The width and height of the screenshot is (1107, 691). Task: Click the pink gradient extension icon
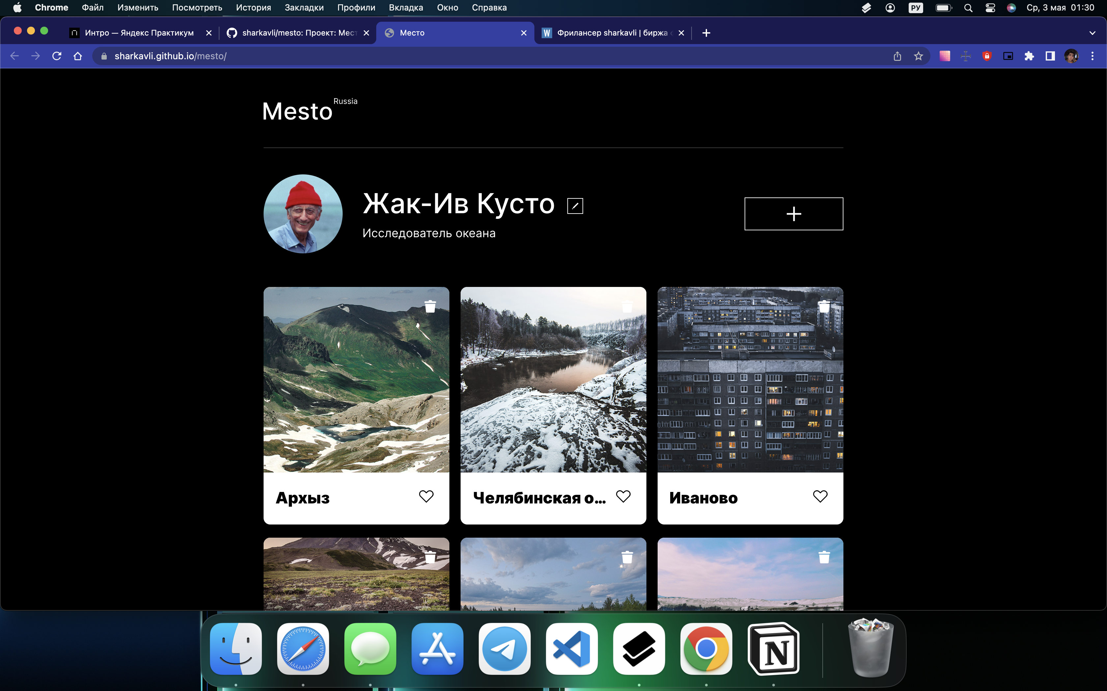[945, 56]
